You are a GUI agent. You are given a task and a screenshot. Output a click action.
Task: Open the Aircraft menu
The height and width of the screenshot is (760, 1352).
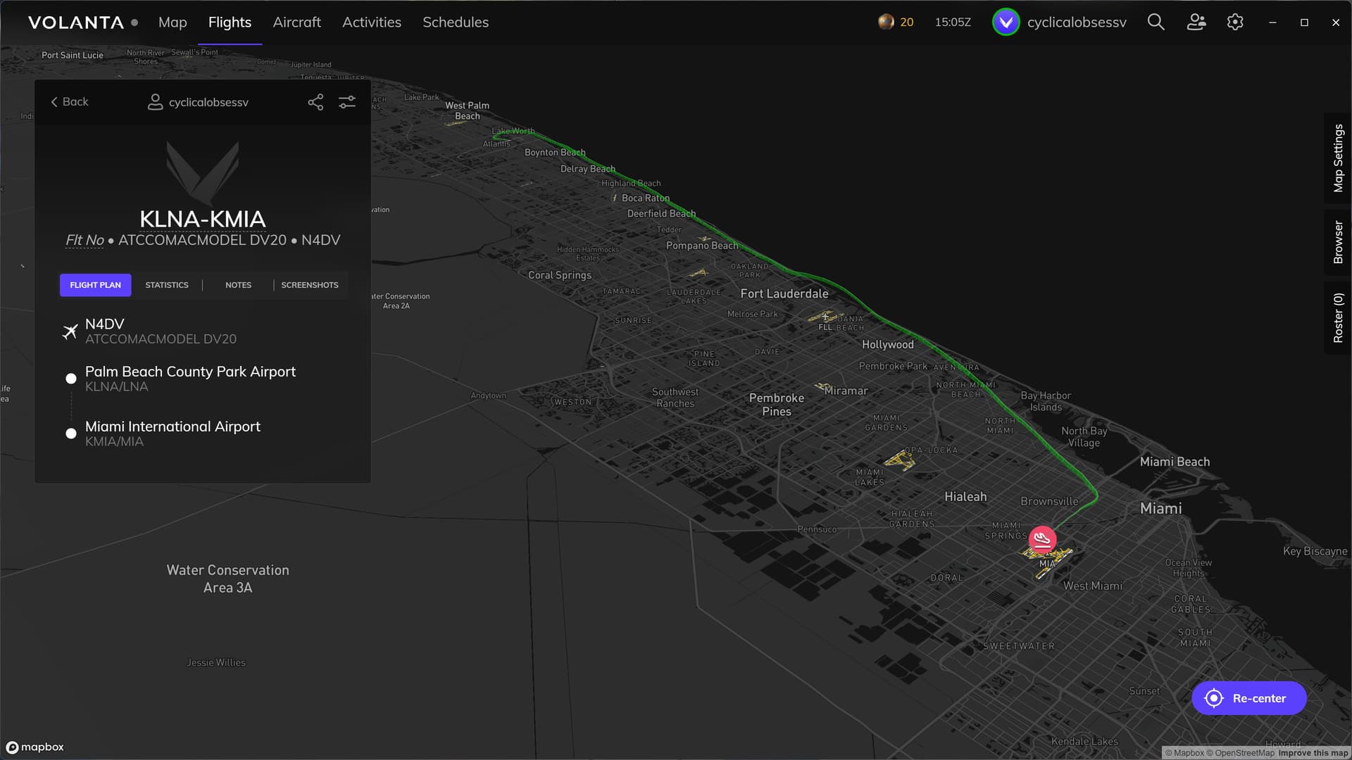[x=296, y=22]
